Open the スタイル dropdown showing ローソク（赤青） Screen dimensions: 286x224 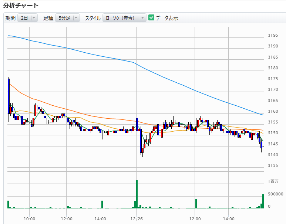(124, 18)
